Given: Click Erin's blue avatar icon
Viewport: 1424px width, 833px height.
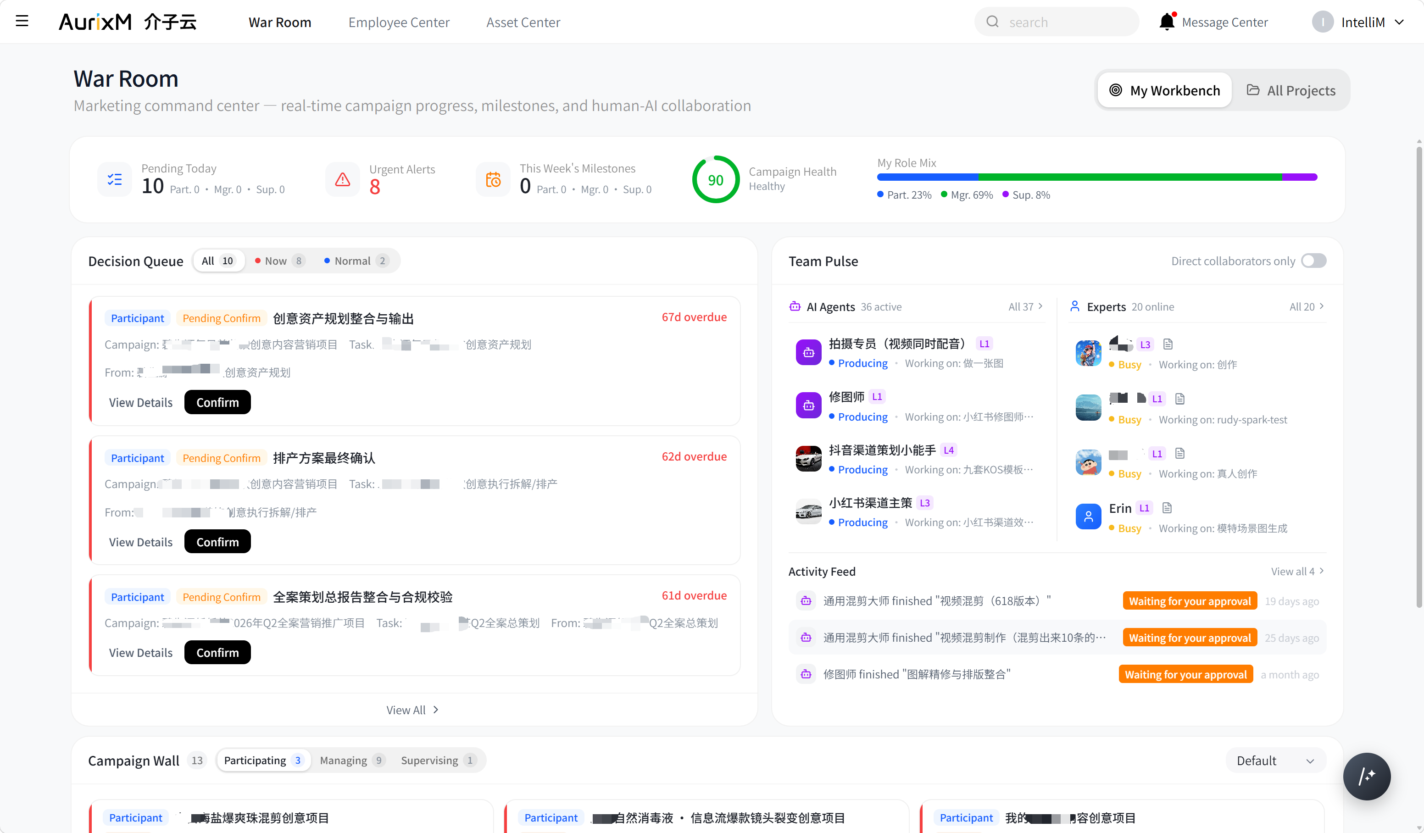Looking at the screenshot, I should pyautogui.click(x=1088, y=516).
